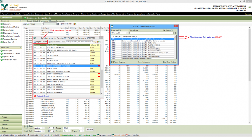The image size is (252, 137).
Task: Click binoculars search icon in Balance toolbar
Action: tap(58, 24)
